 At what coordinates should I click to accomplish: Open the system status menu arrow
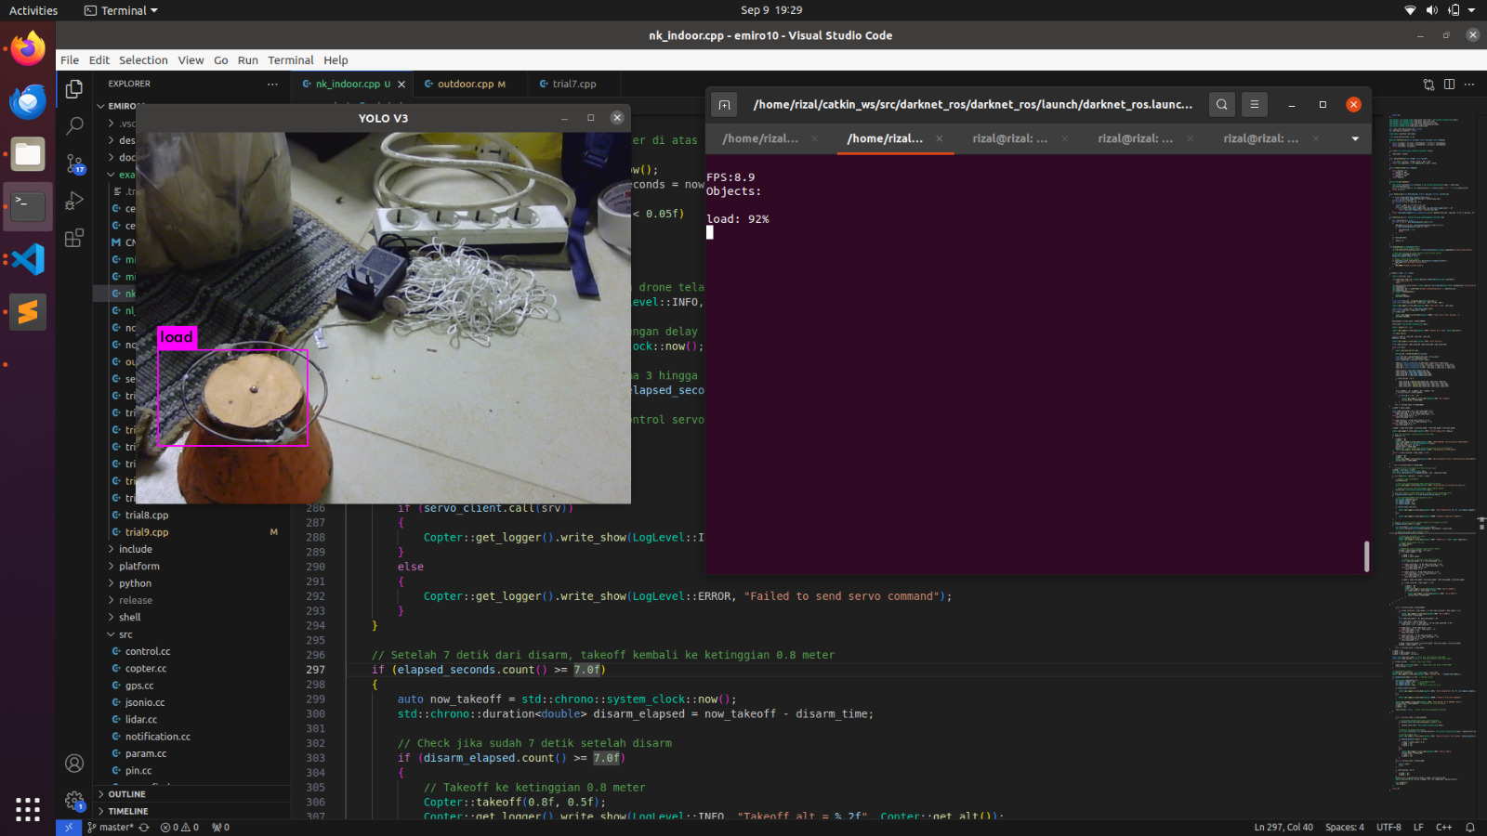1471,10
